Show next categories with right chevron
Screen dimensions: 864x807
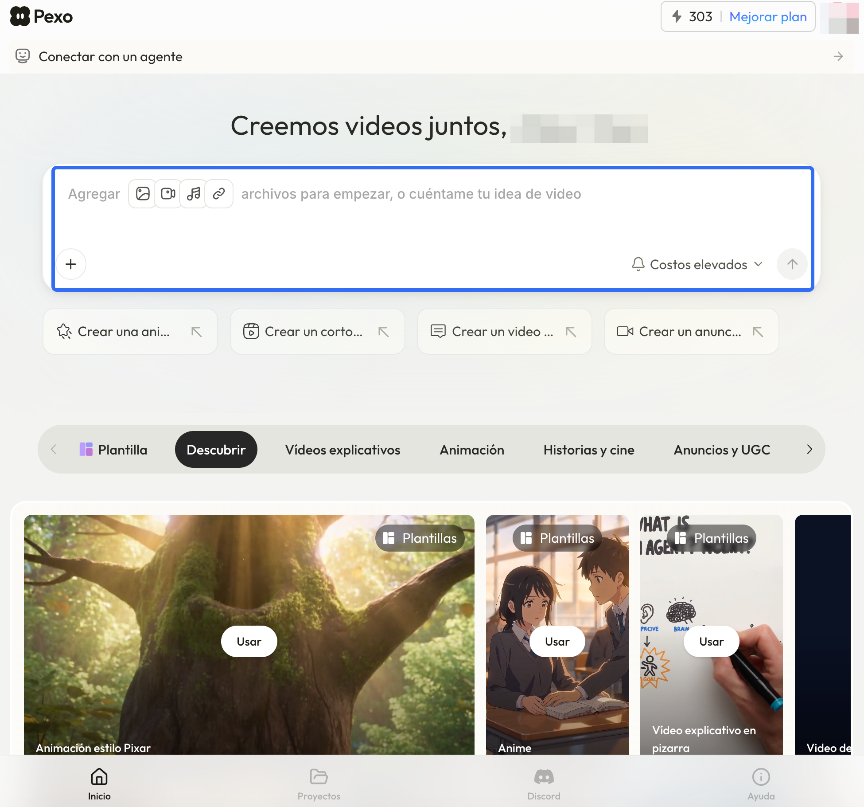pos(809,450)
